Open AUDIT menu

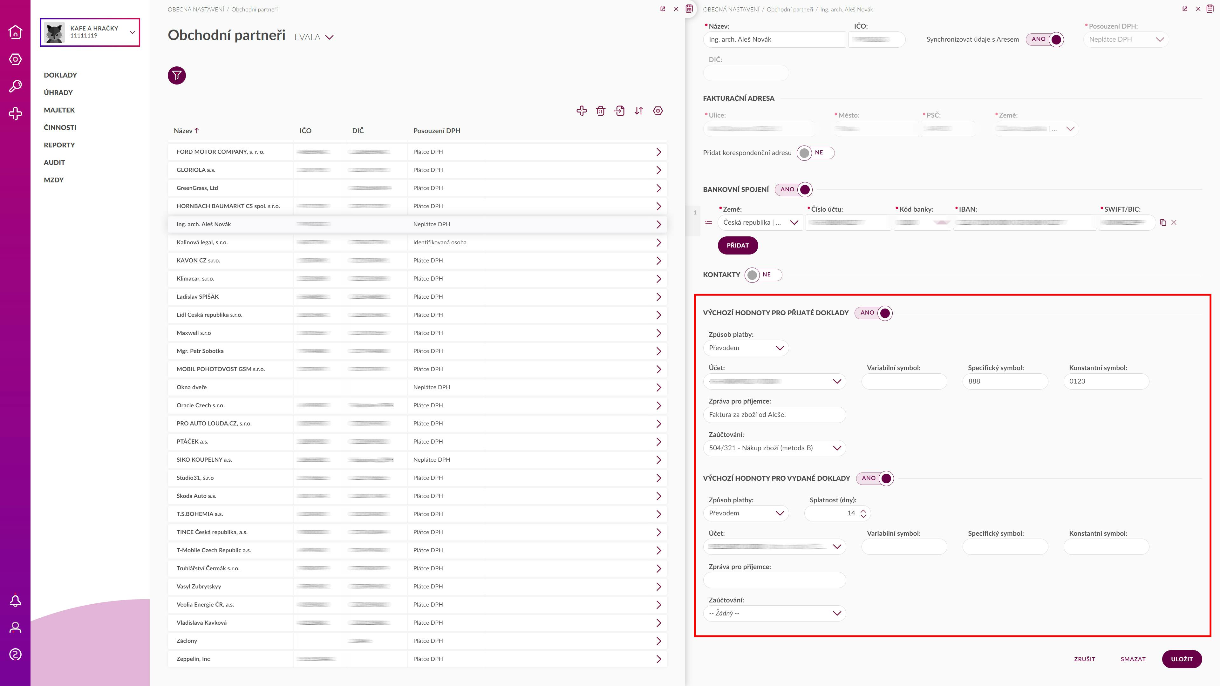pos(54,163)
